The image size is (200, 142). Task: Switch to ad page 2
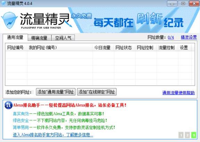[x=187, y=135]
